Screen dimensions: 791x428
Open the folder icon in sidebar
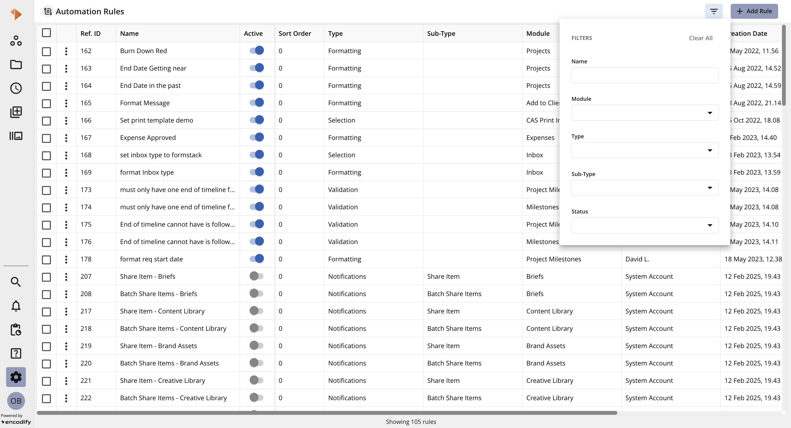click(x=16, y=64)
